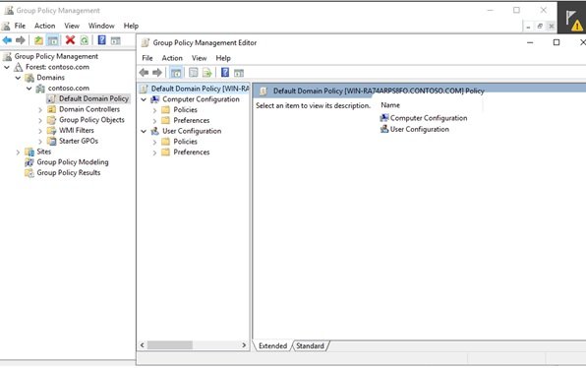
Task: Click the green Refresh icon
Action: (x=85, y=40)
